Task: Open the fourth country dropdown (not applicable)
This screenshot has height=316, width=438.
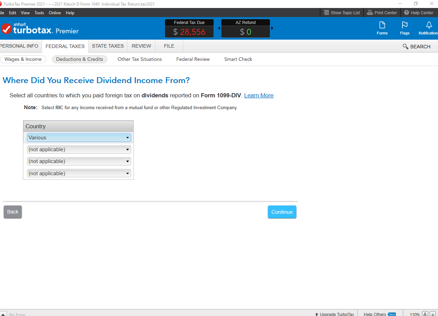Action: click(79, 173)
